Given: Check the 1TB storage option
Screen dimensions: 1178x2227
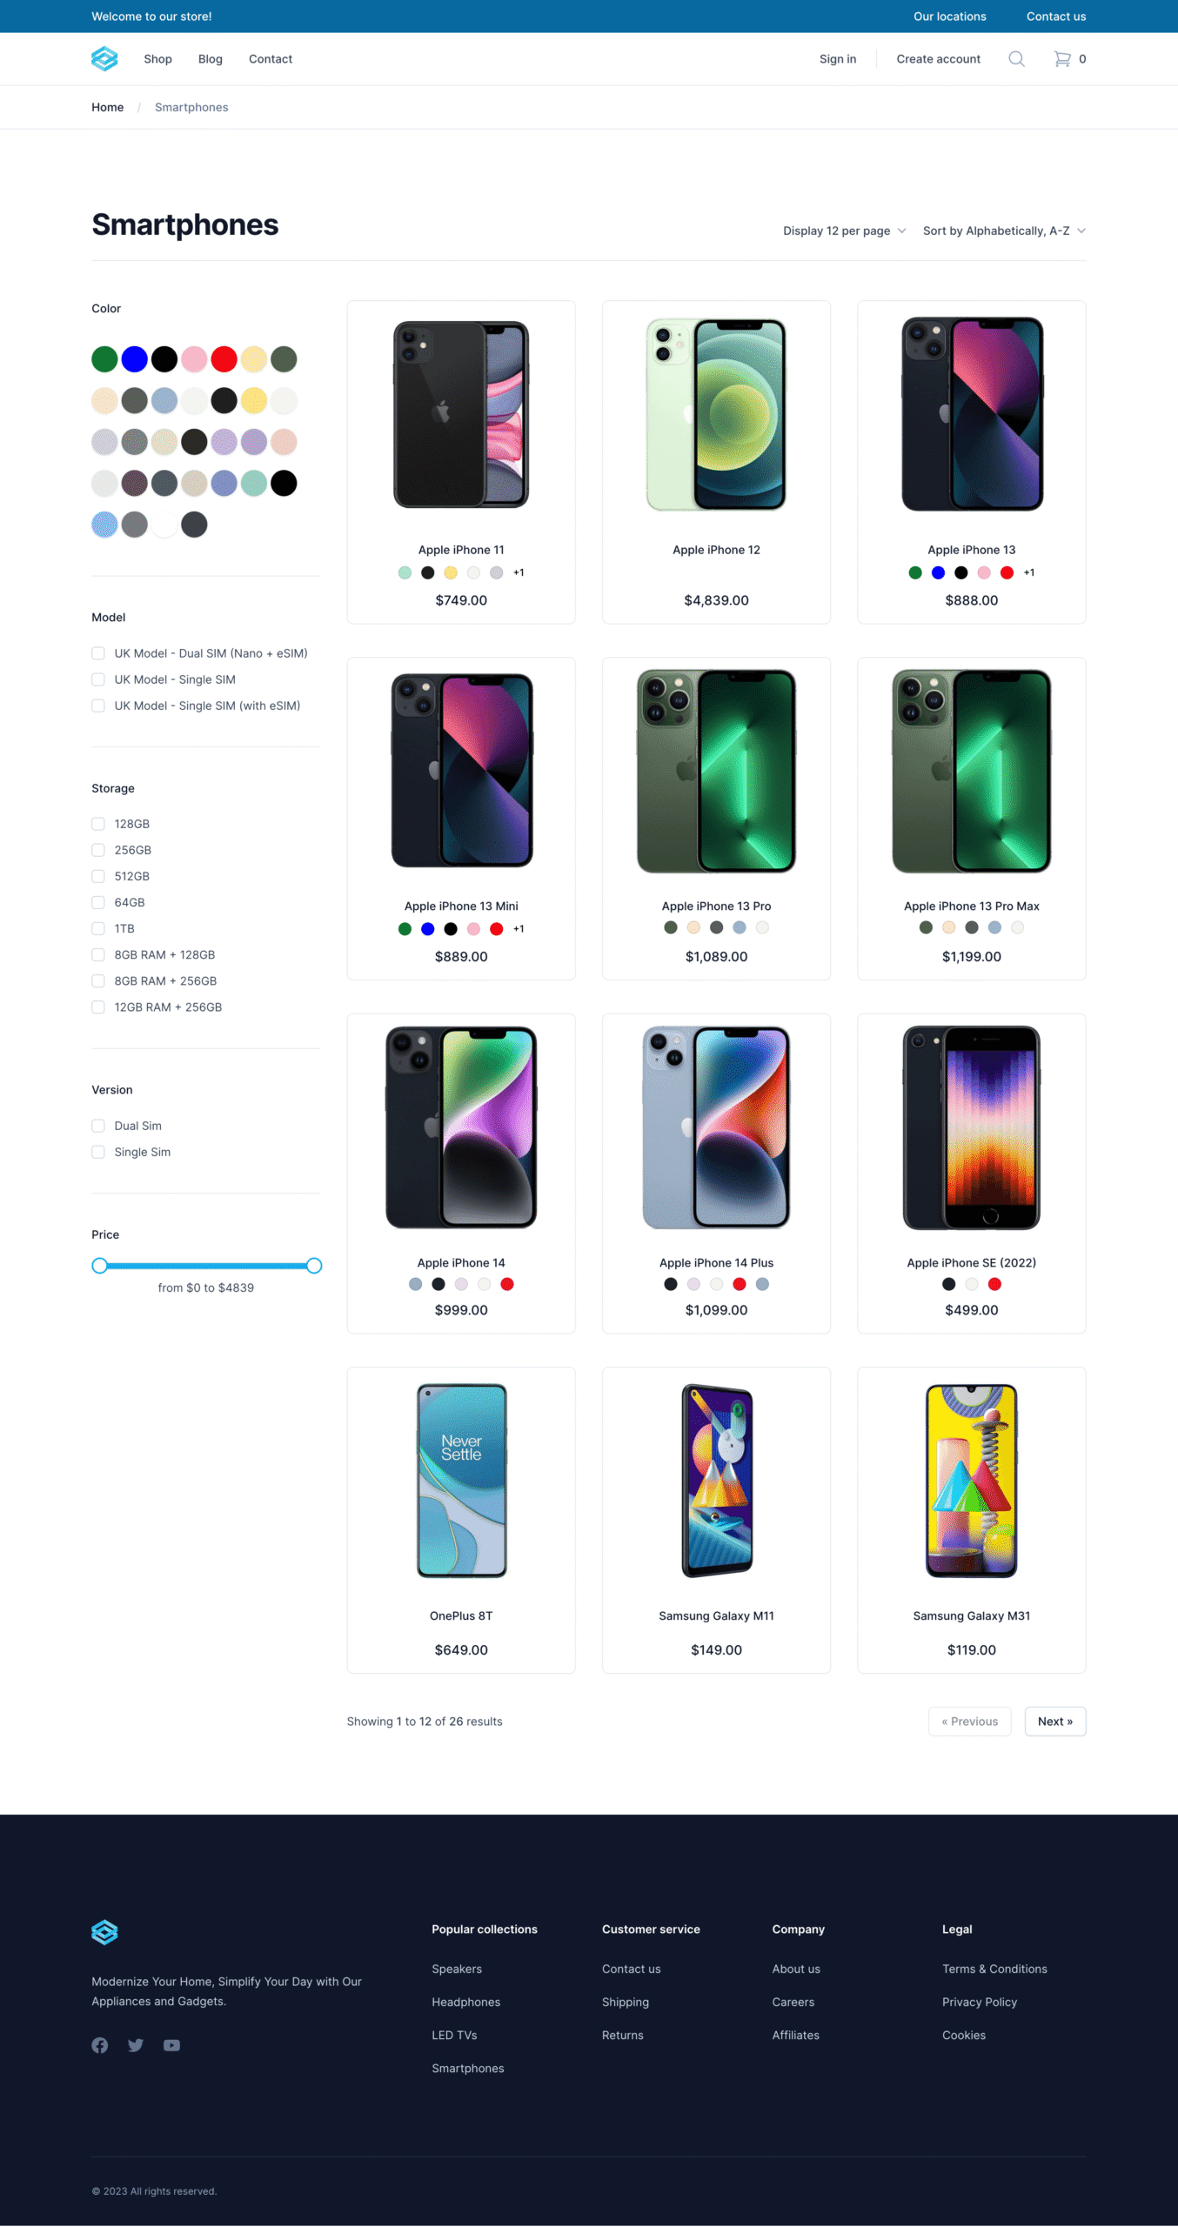Looking at the screenshot, I should click(98, 928).
